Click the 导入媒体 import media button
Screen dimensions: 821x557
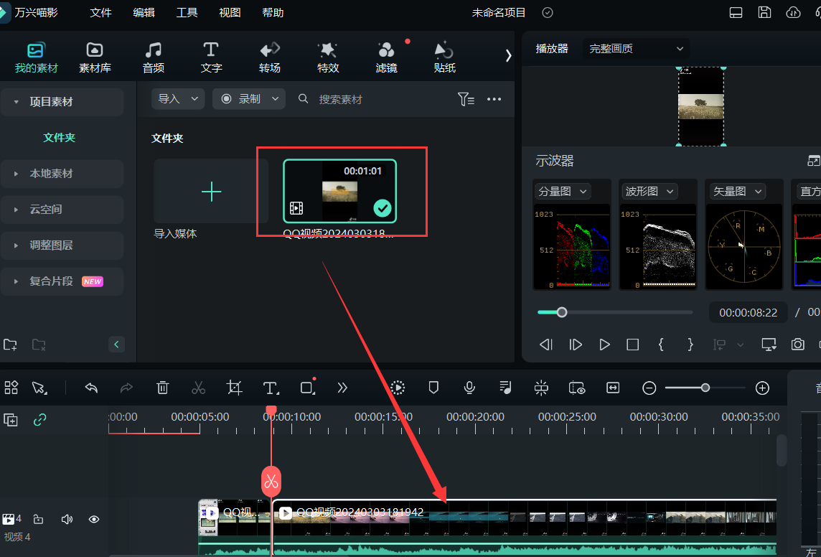[211, 192]
